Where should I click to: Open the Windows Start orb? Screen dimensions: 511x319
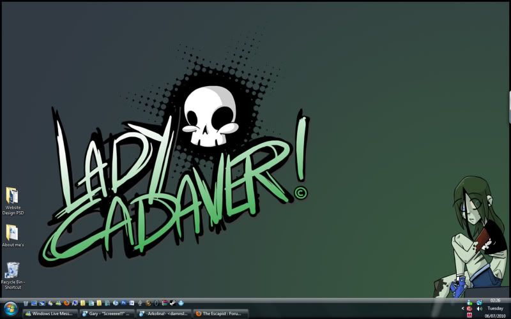[x=10, y=309]
